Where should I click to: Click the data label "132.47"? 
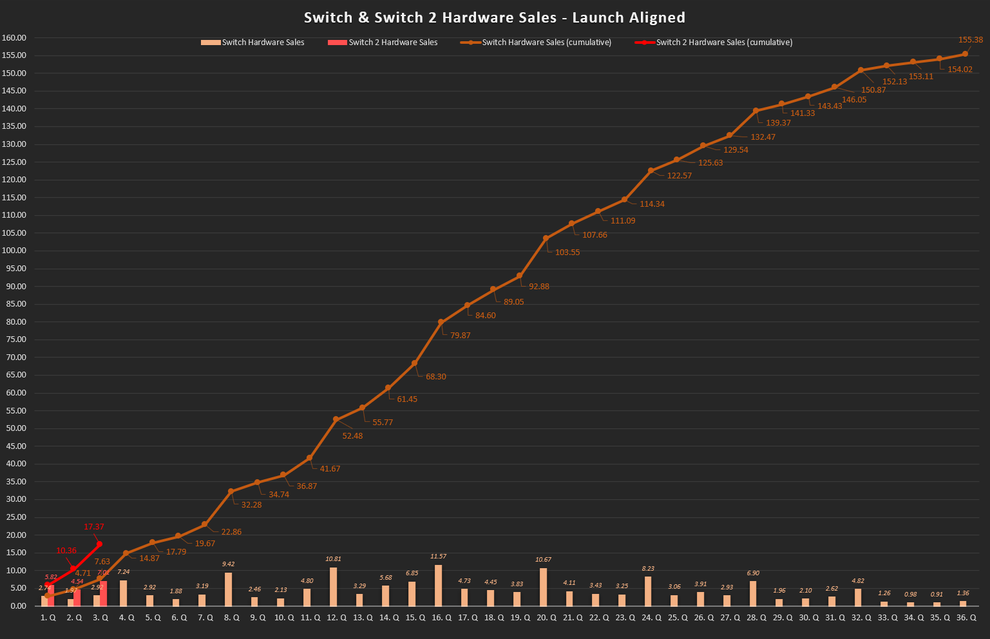click(763, 137)
